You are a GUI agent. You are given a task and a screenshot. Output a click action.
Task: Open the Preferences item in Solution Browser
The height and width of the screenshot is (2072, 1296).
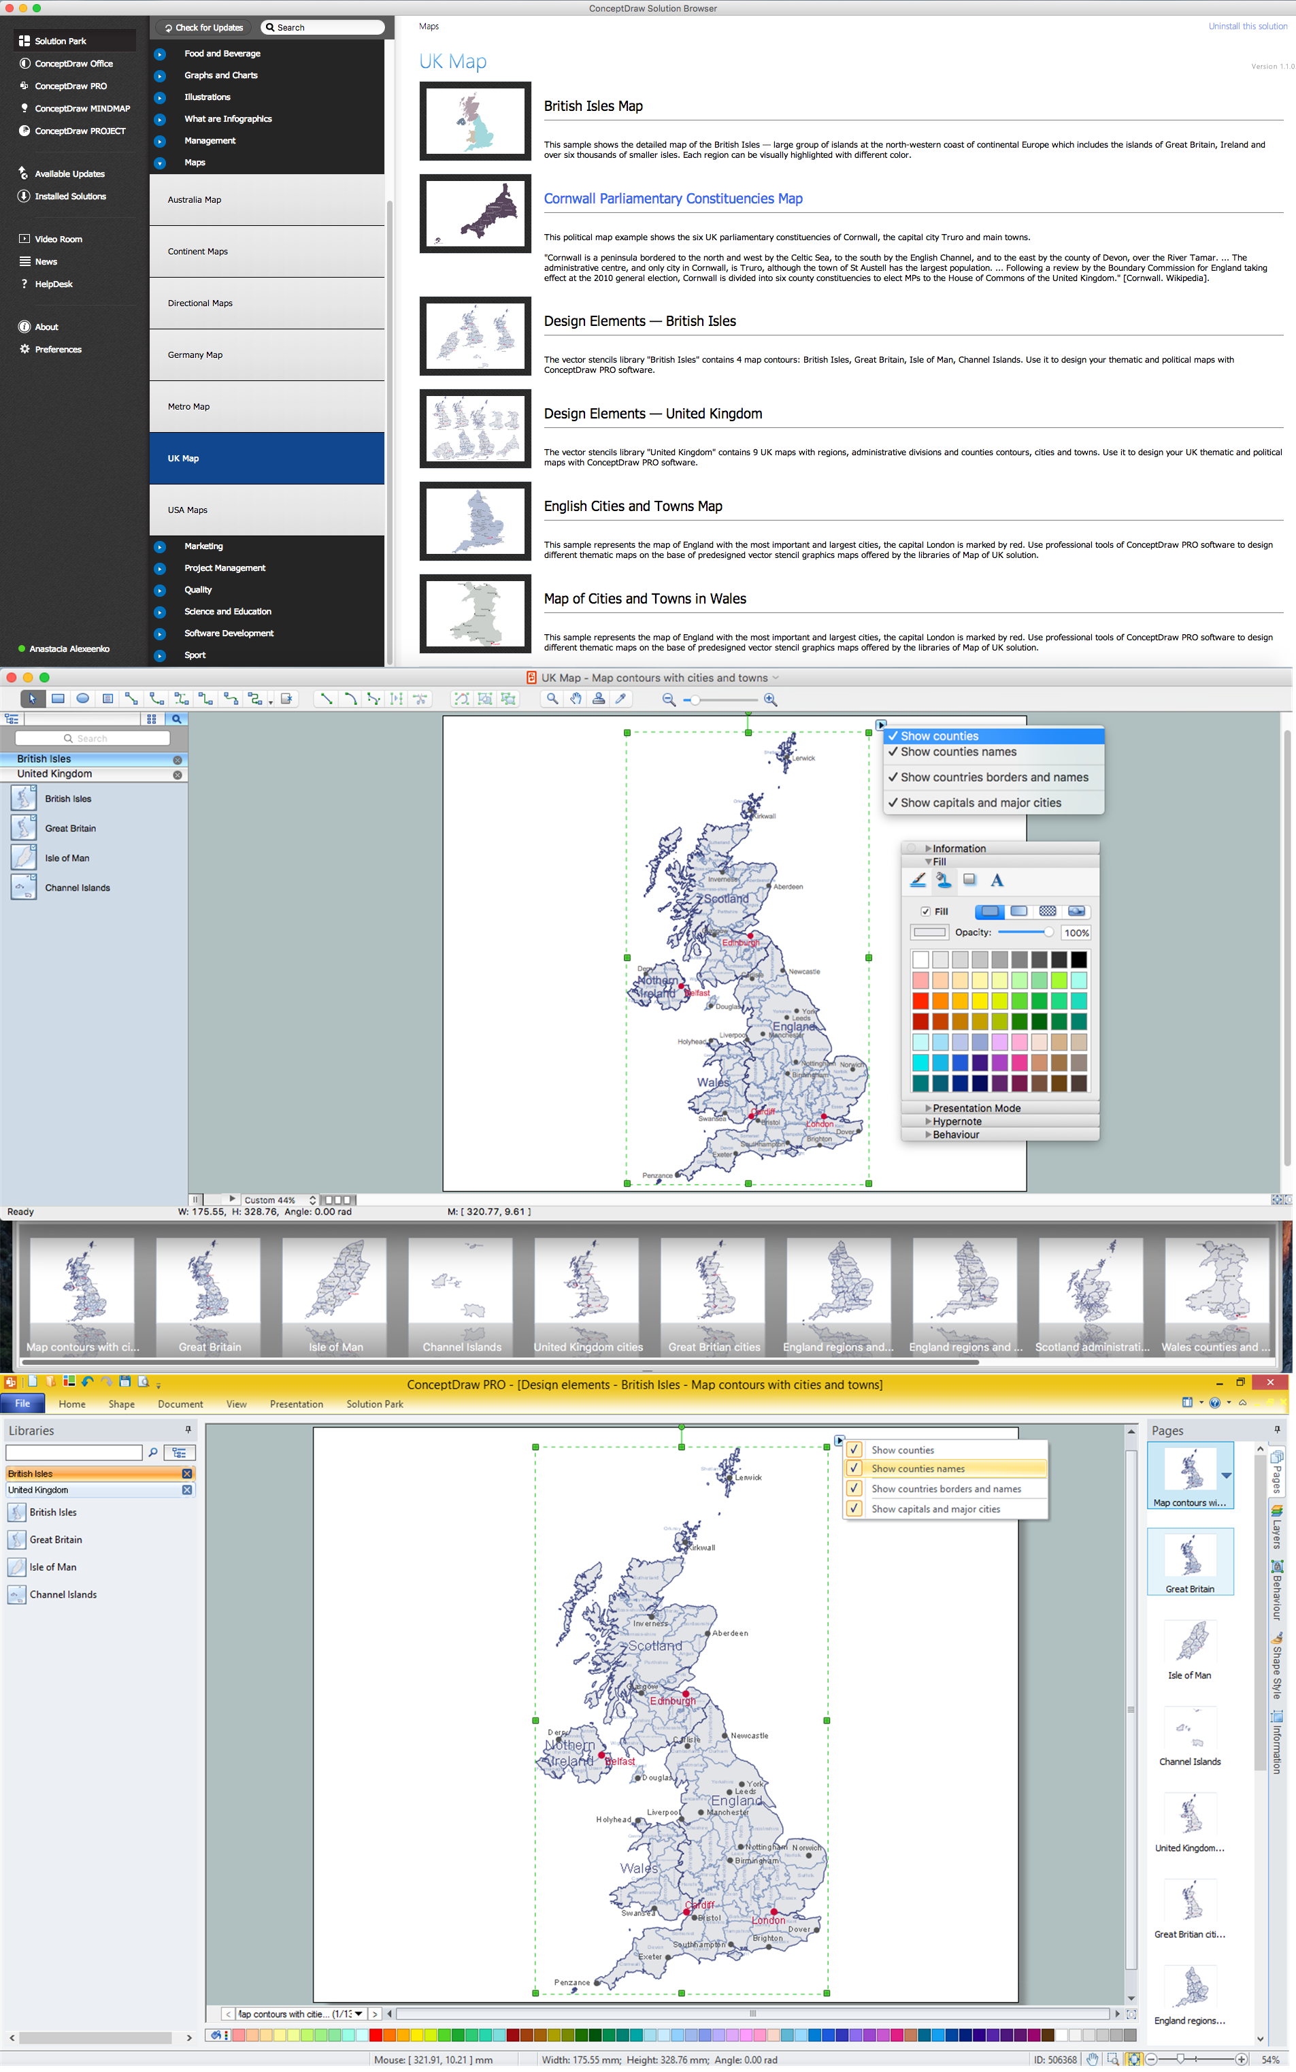tap(59, 350)
